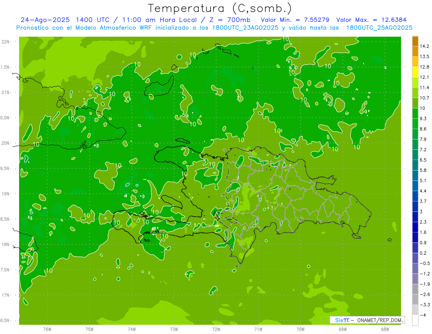
Task: Click the "76W" longitude axis label
Action: (x=47, y=329)
